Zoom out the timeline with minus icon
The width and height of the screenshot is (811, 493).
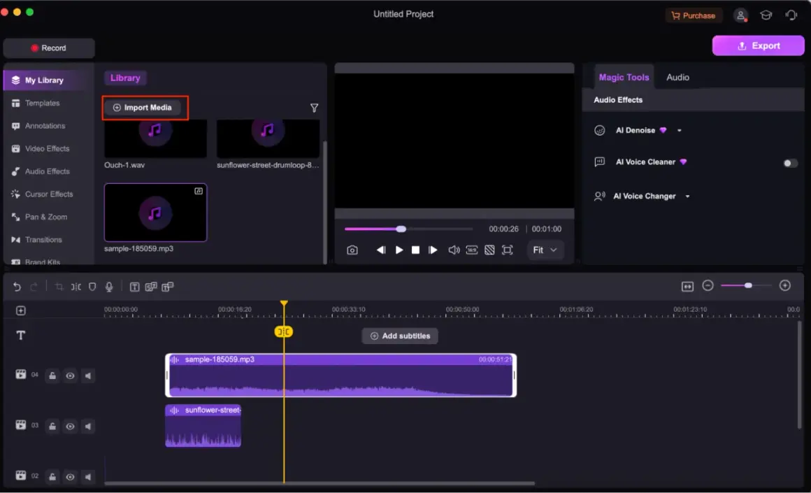click(x=708, y=285)
